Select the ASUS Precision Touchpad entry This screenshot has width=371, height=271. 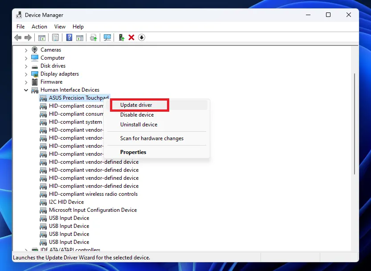click(79, 98)
